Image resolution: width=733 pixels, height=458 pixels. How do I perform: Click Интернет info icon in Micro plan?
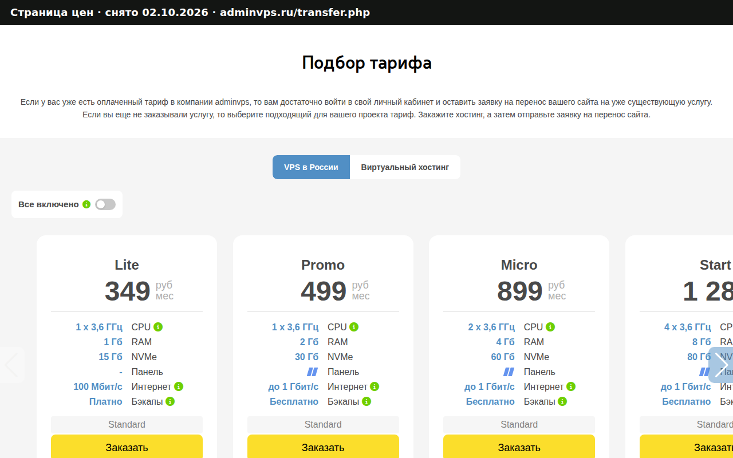click(x=571, y=386)
